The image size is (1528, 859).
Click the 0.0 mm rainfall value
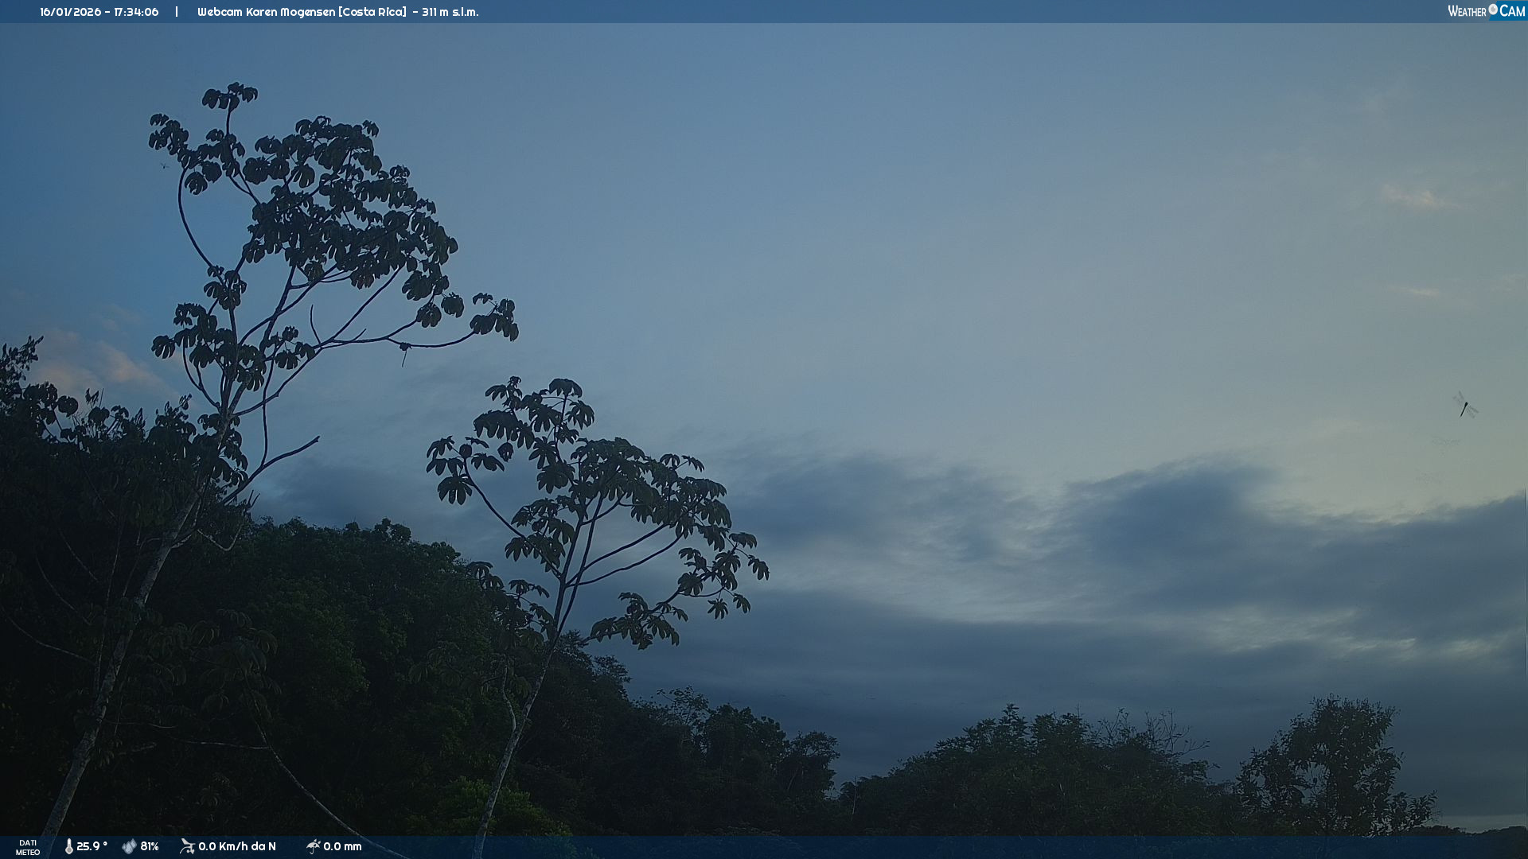(x=342, y=846)
